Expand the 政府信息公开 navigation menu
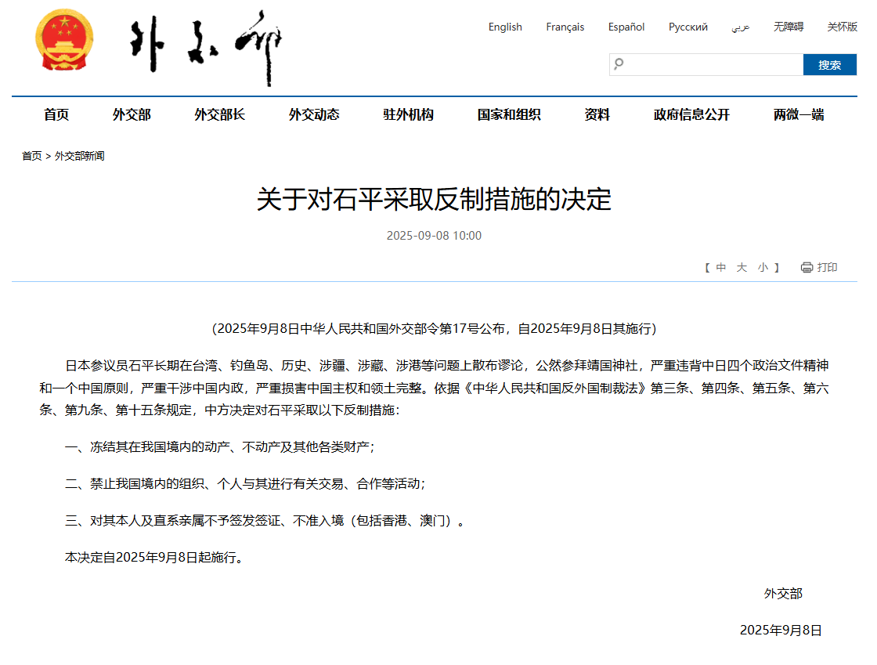 pyautogui.click(x=691, y=115)
